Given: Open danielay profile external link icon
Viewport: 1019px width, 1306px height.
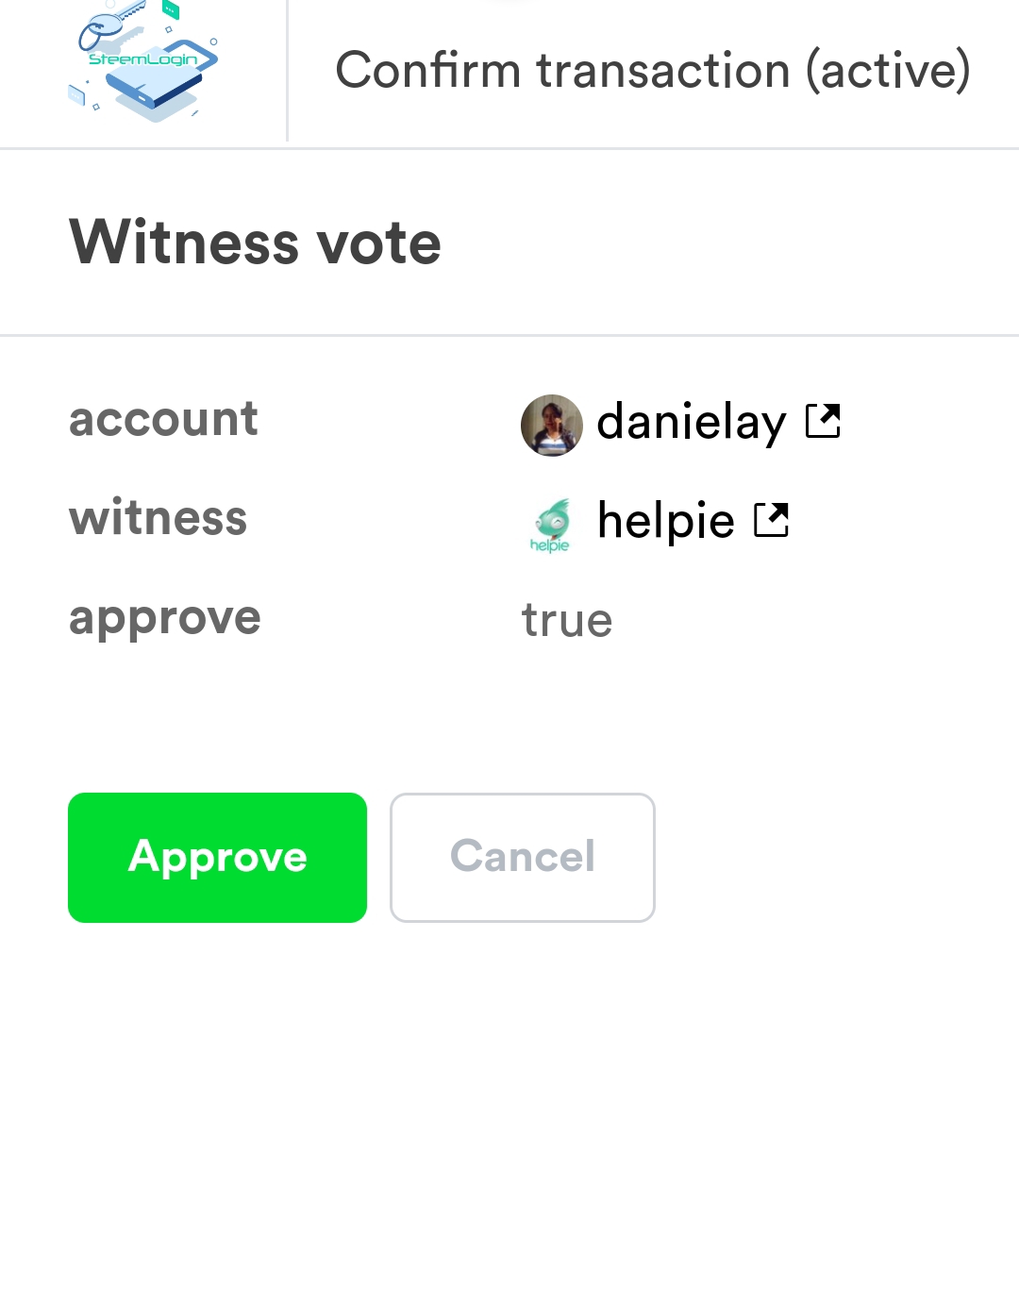Looking at the screenshot, I should coord(823,421).
